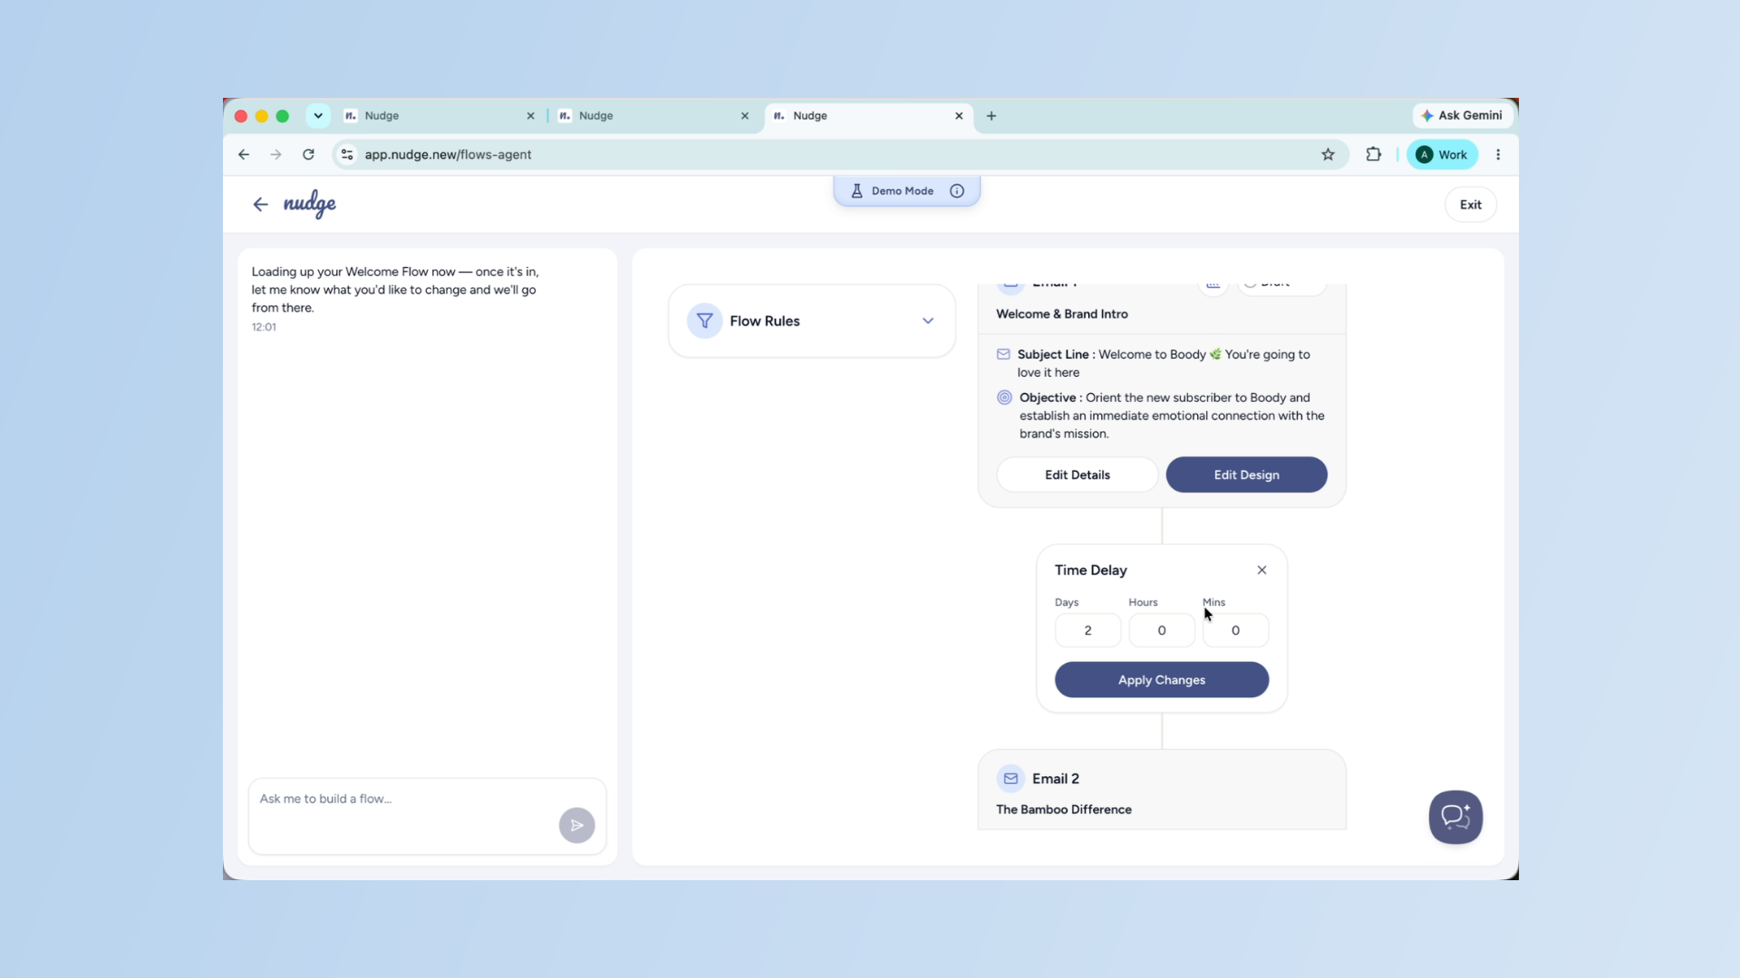Send the chat message arrow button
This screenshot has height=978, width=1740.
(x=577, y=825)
